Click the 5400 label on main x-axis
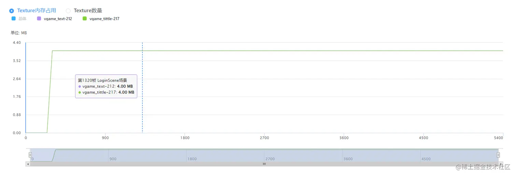 pos(499,138)
